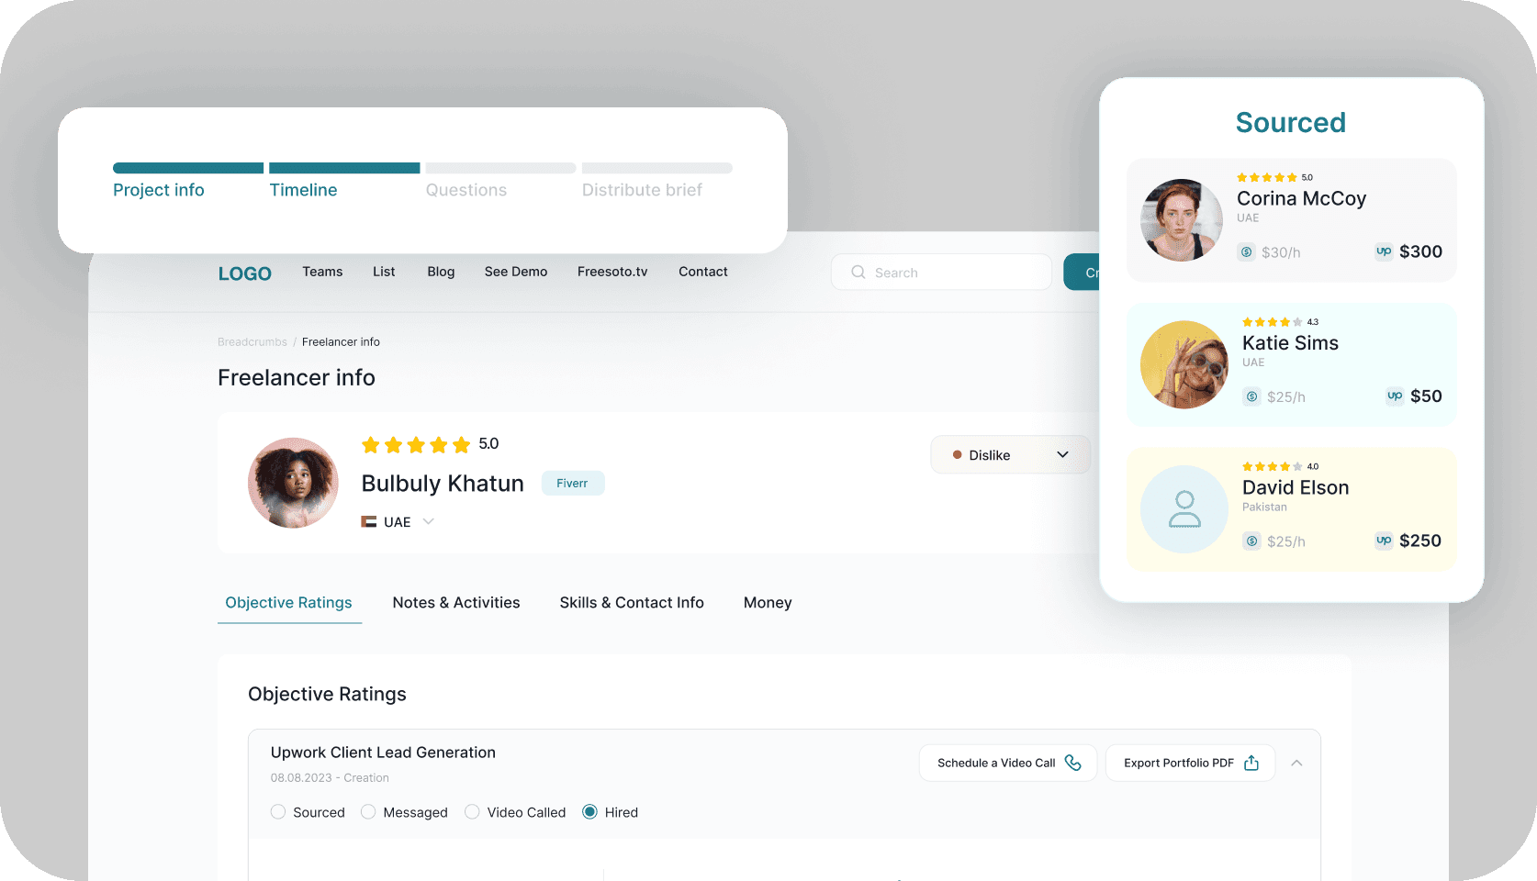Click the Upwork icon beside David Elson's $250
1537x881 pixels.
tap(1384, 541)
